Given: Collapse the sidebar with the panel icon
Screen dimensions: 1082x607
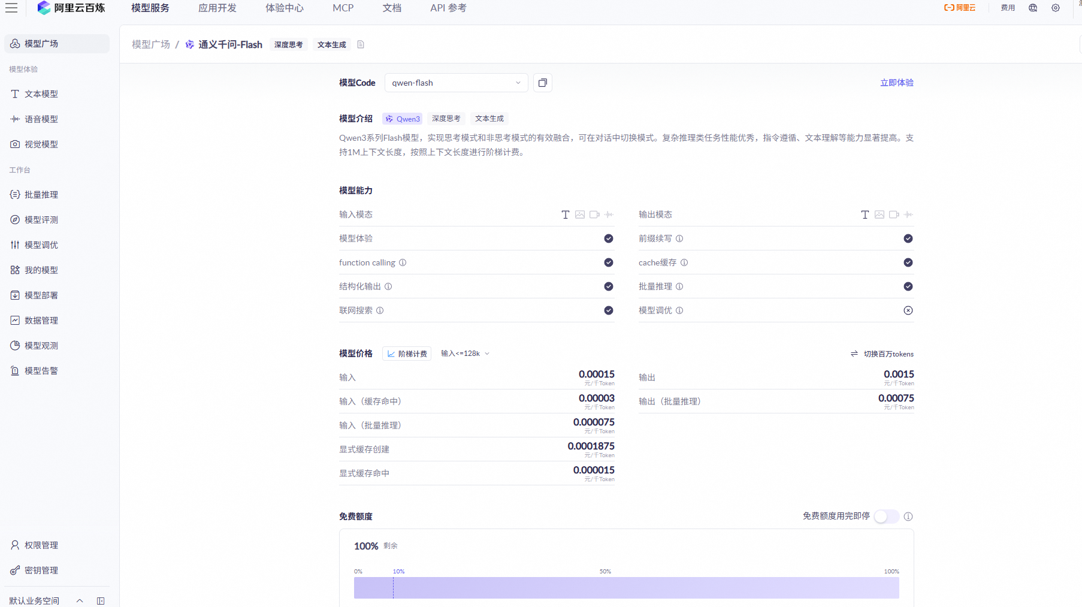Looking at the screenshot, I should pos(101,600).
